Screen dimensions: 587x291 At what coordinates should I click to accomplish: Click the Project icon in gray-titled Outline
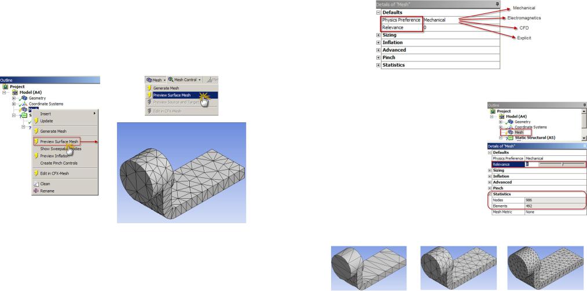[x=493, y=111]
